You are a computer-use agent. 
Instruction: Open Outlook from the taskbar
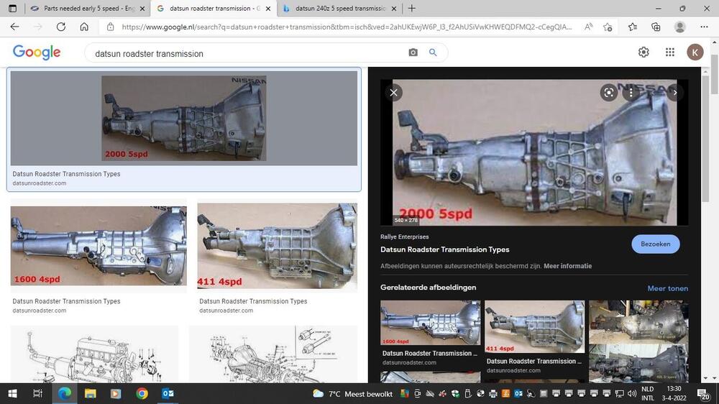[168, 393]
